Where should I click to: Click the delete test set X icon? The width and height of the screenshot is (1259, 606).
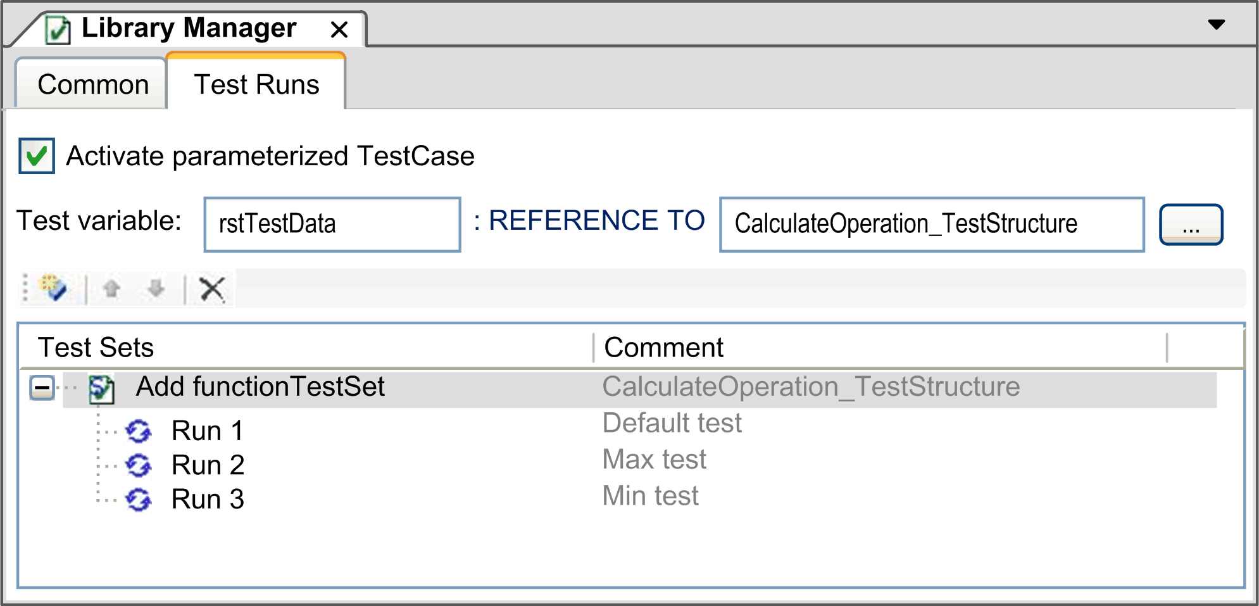pos(211,288)
